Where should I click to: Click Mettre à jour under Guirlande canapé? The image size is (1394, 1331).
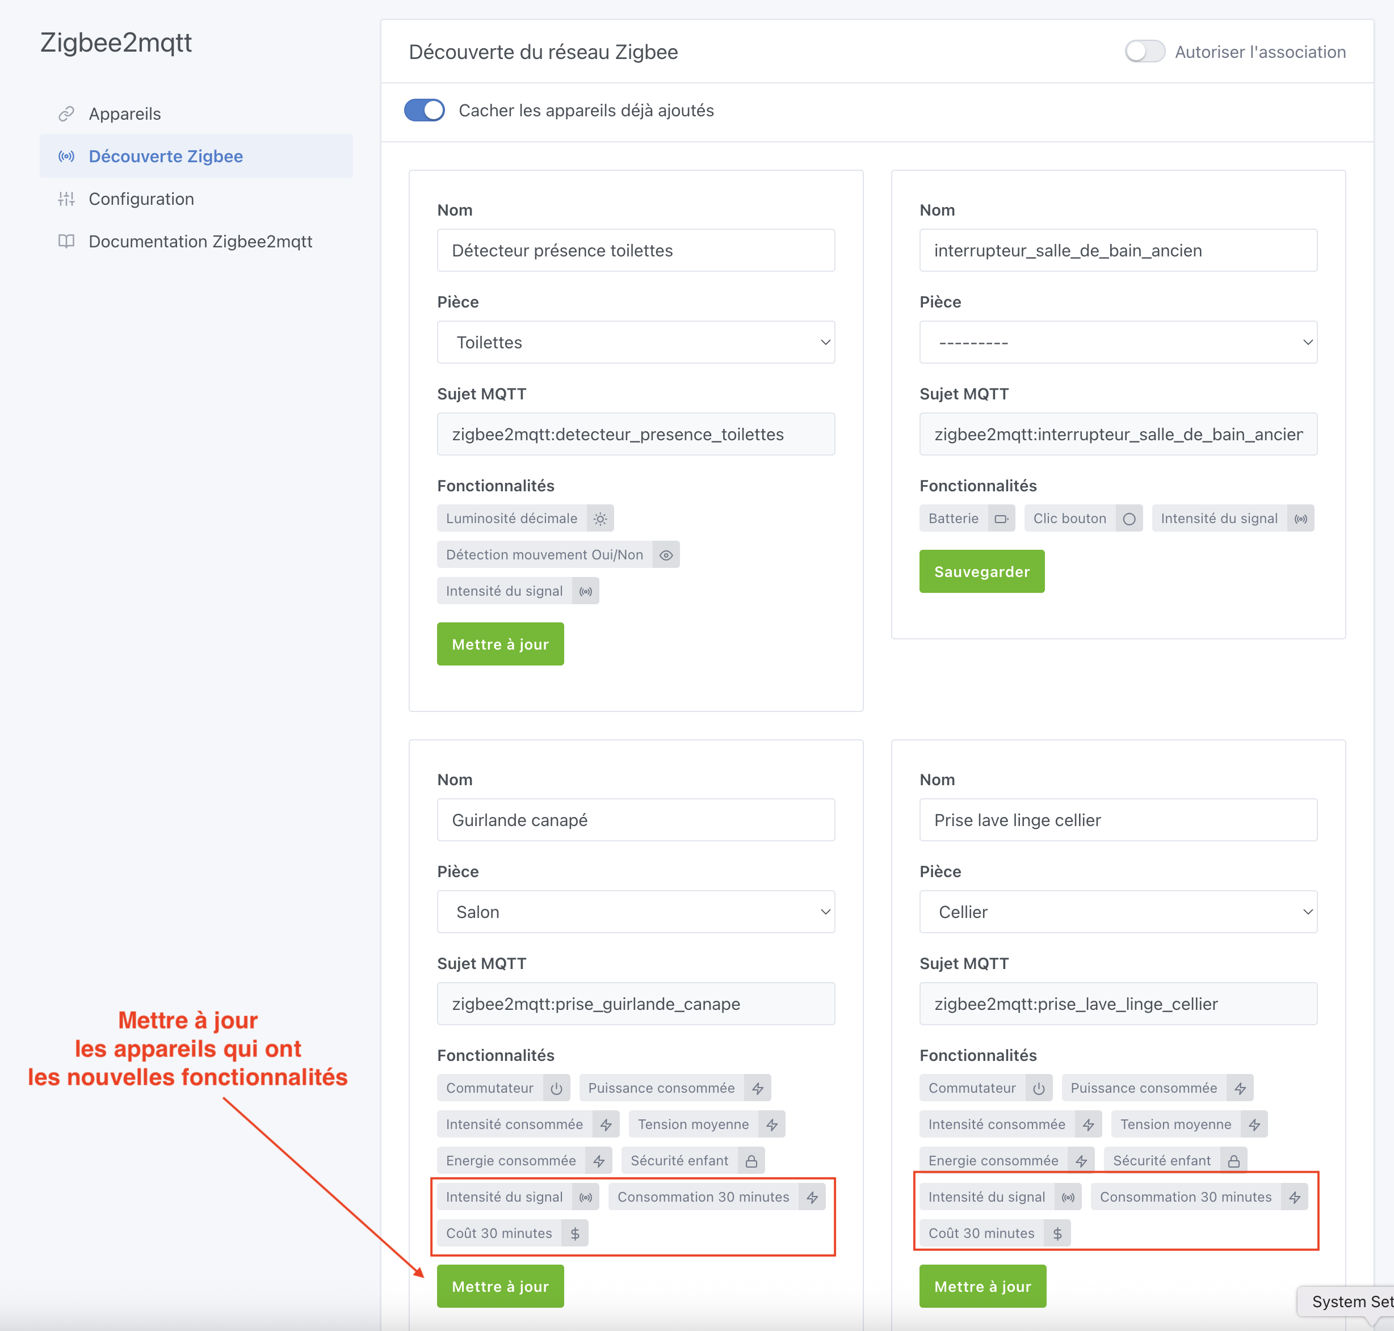(499, 1286)
